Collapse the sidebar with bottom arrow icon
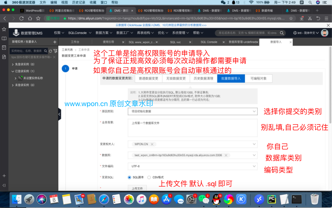This screenshot has width=332, height=208. [x=4, y=186]
